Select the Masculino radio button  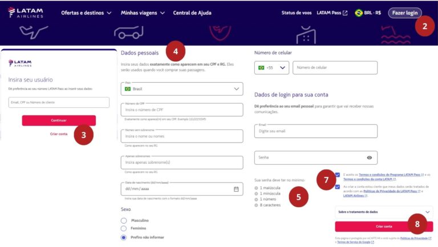point(124,220)
